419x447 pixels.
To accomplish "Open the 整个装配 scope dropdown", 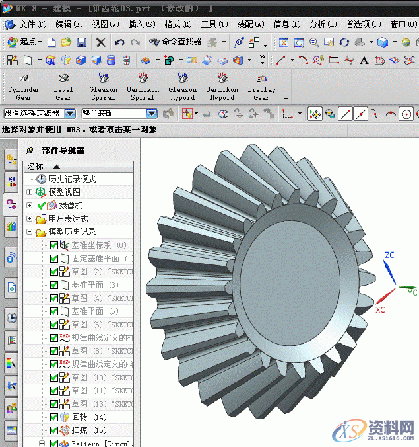I will pos(151,114).
